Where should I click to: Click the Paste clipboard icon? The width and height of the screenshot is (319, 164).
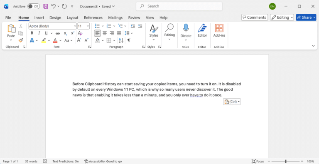[11, 29]
